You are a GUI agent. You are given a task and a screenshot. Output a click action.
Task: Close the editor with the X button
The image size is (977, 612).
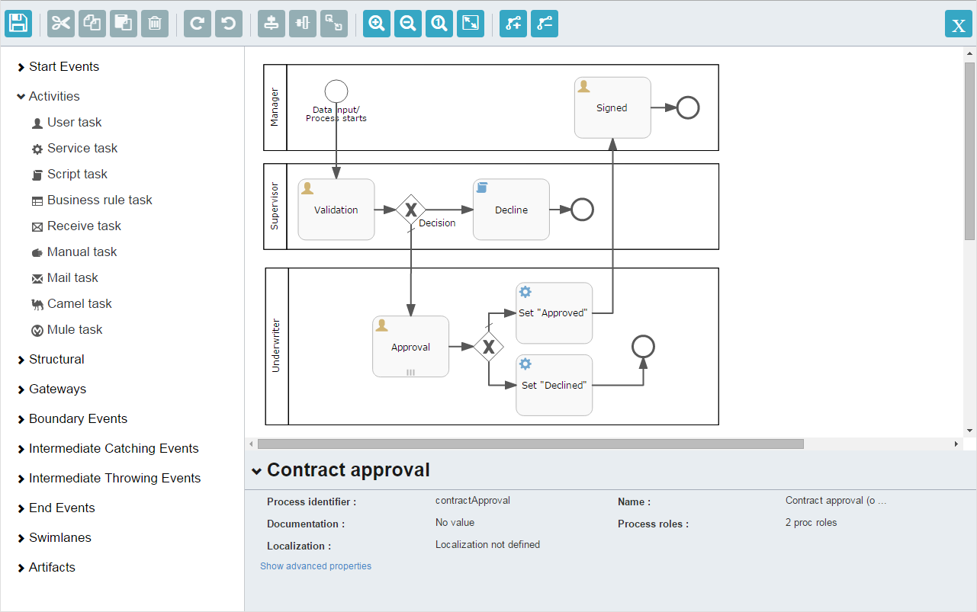click(x=959, y=24)
